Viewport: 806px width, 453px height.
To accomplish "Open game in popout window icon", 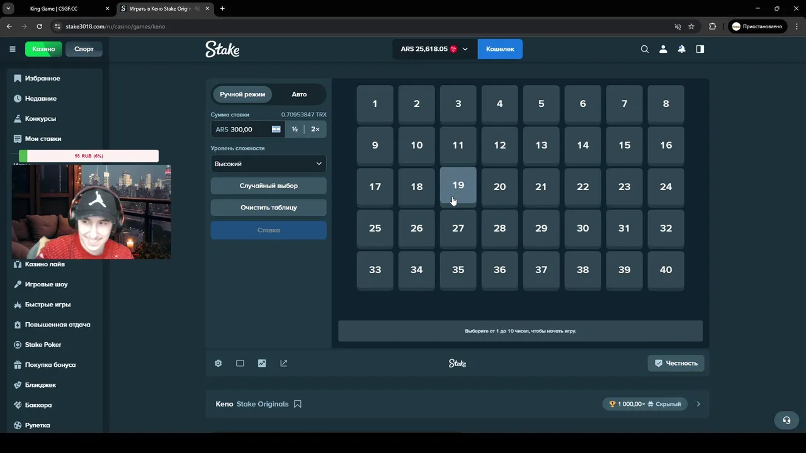I will [283, 363].
